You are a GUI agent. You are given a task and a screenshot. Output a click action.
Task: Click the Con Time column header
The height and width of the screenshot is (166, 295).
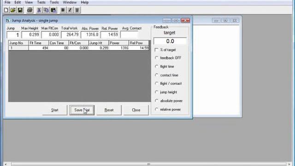59,43
